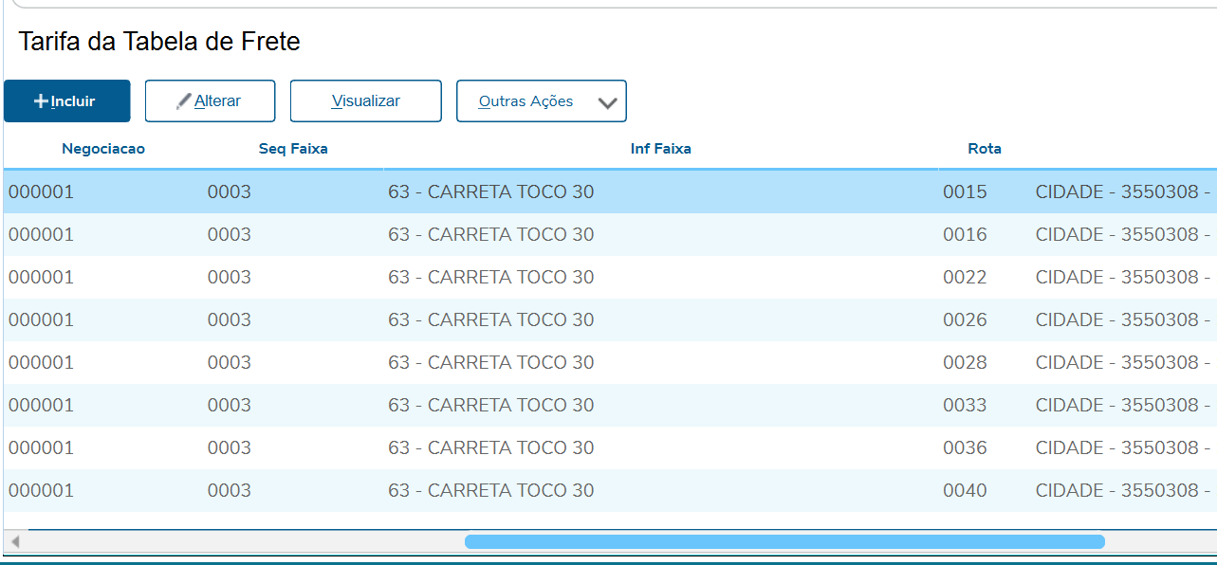Click Seq Faixa 0003 in Rota 0028 row
Viewport: 1217px width, 565px height.
(x=230, y=362)
